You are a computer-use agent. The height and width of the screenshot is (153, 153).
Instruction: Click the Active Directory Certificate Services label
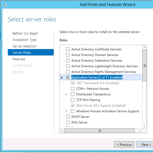(96, 49)
